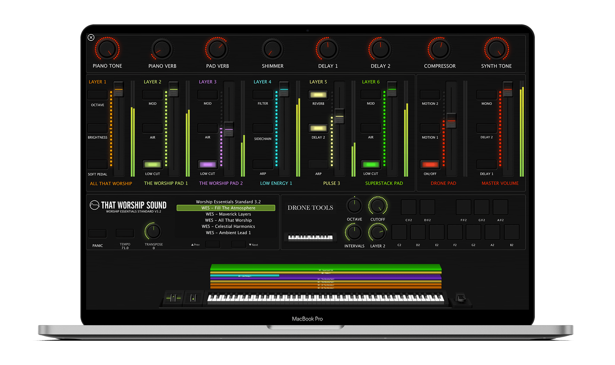This screenshot has height=365, width=615.
Task: Go to next preset with Next
Action: coord(239,245)
